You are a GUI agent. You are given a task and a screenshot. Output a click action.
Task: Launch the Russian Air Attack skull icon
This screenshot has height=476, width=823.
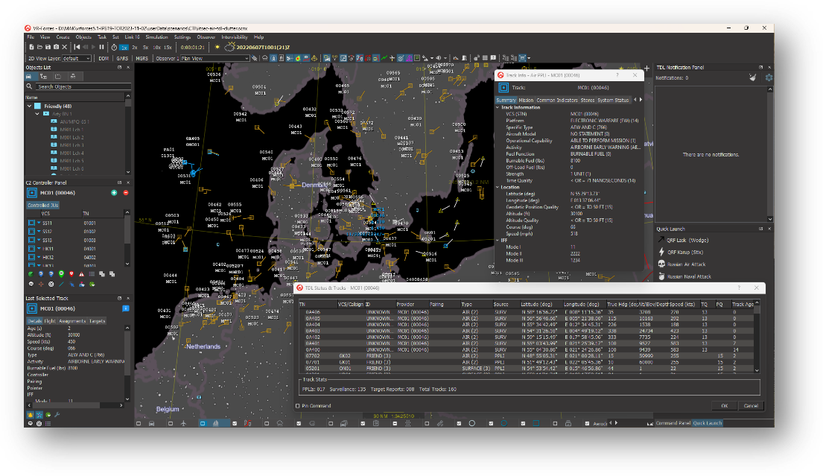pyautogui.click(x=661, y=264)
